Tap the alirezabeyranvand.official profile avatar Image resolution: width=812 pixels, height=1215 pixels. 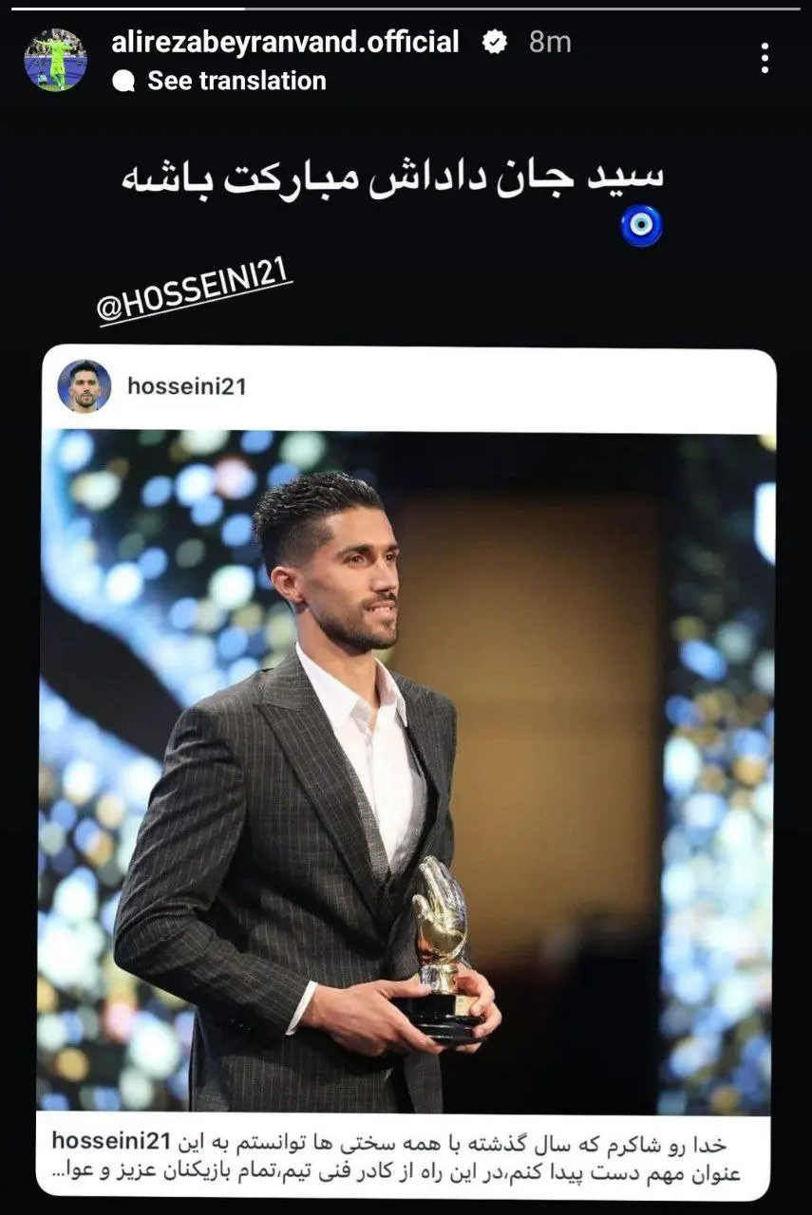(x=56, y=60)
